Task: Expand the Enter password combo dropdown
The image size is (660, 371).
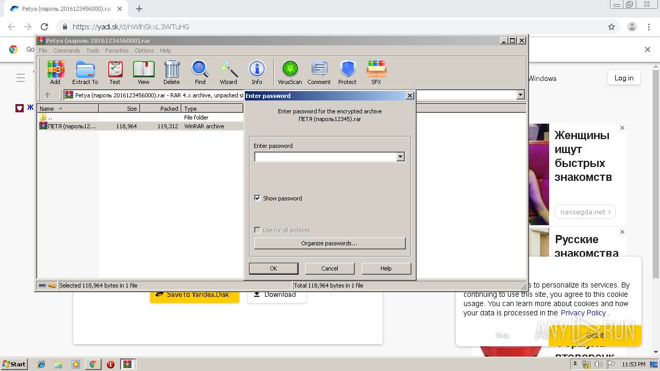Action: (x=401, y=157)
